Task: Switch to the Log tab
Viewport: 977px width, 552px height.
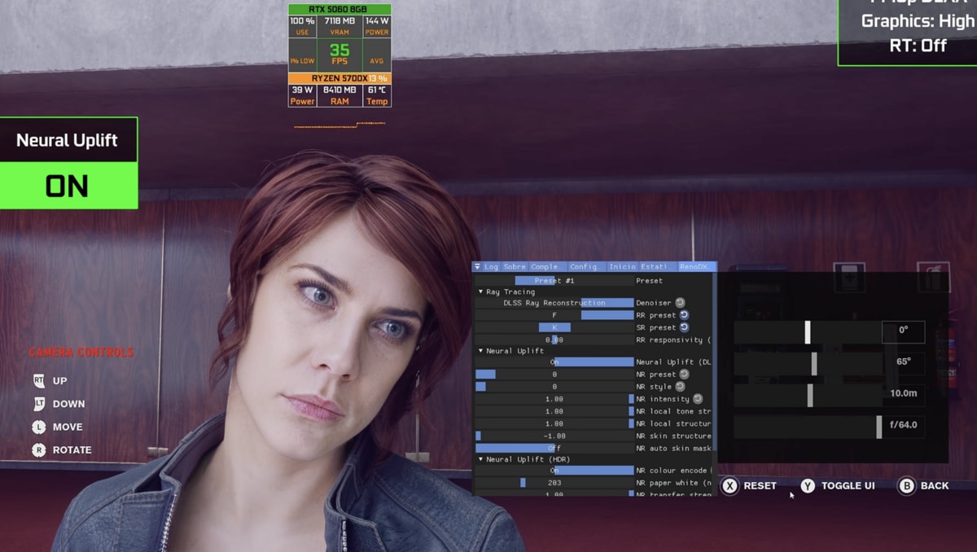Action: (491, 267)
